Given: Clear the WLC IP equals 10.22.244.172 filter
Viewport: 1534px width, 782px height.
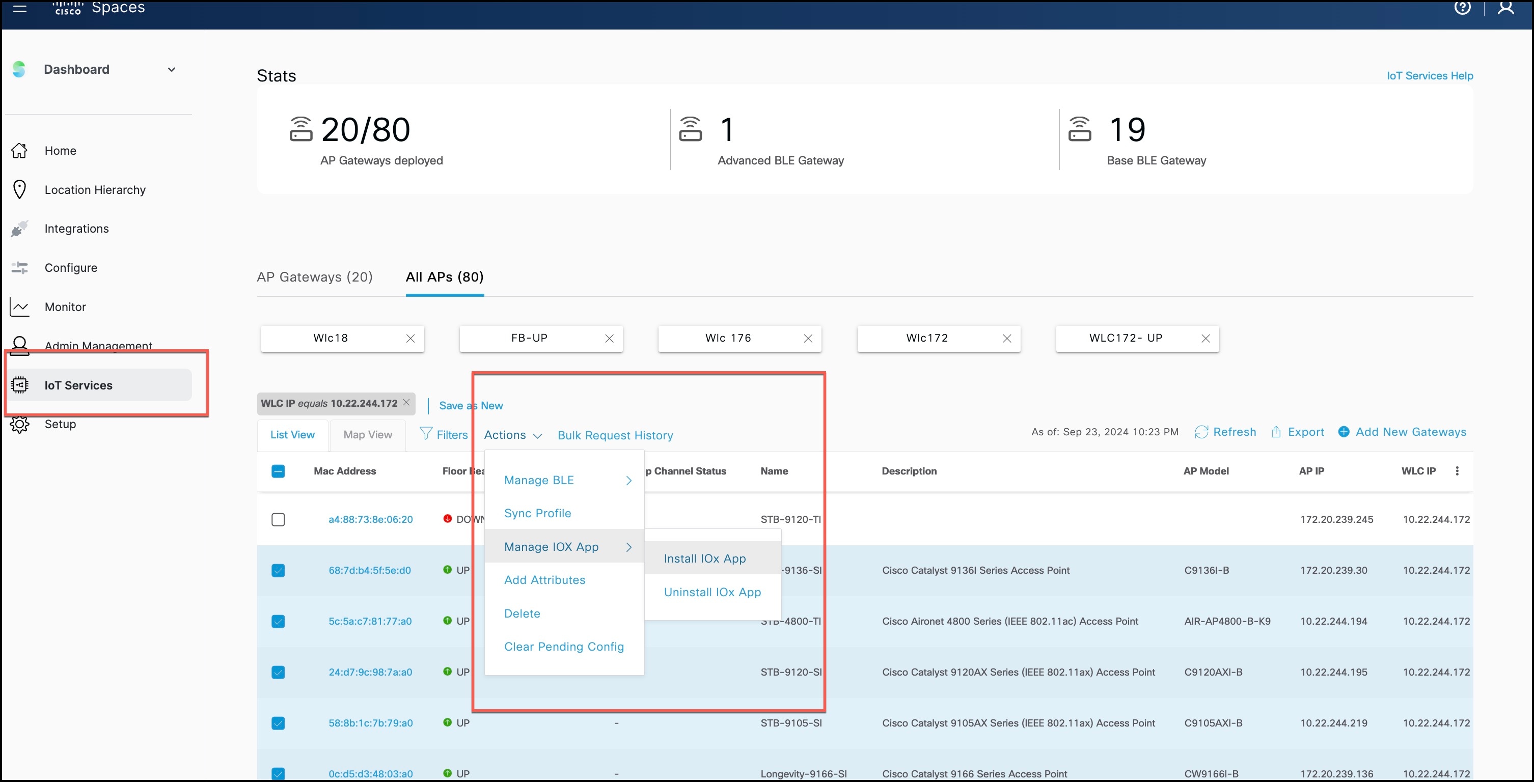Looking at the screenshot, I should 406,402.
